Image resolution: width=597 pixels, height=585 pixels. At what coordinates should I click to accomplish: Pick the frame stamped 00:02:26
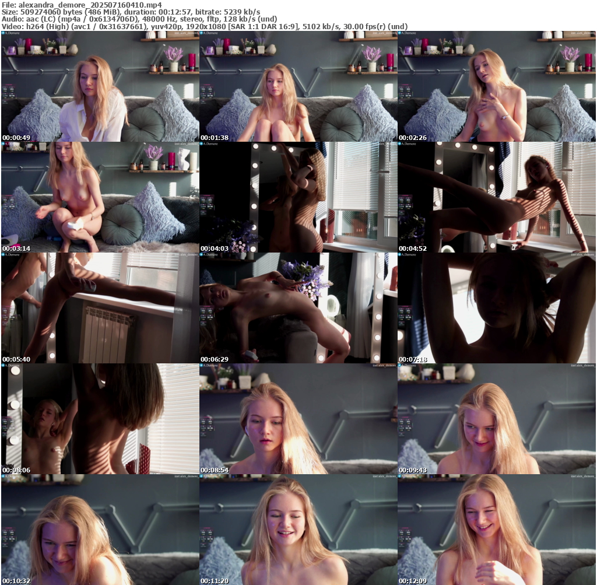[x=497, y=86]
